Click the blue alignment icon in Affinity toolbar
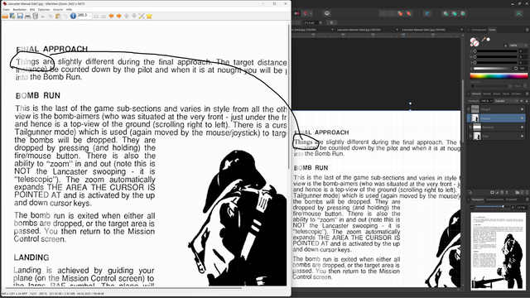The width and height of the screenshot is (530, 298). (x=427, y=13)
